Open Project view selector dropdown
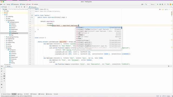The height and width of the screenshot is (97, 173). tap(5, 7)
